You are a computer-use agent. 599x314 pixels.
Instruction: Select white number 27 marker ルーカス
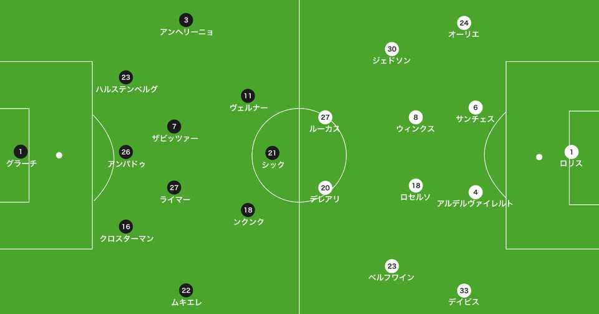click(x=325, y=117)
